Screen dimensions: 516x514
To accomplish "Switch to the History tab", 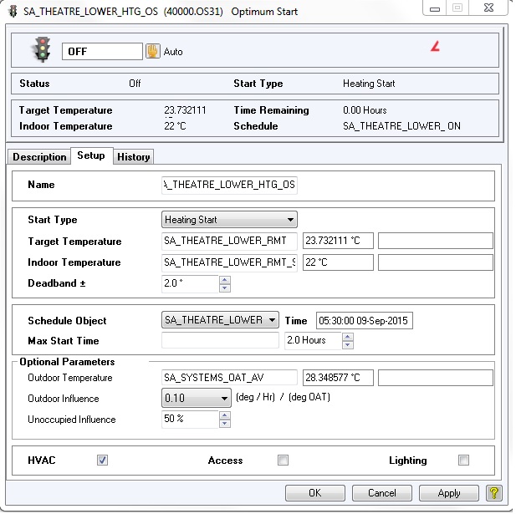I will tap(134, 157).
